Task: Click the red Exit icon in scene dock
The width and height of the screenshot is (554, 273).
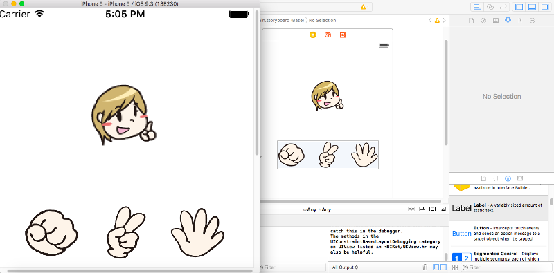Action: [x=343, y=35]
